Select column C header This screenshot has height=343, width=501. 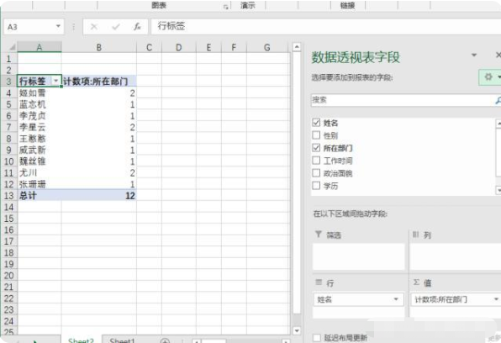point(149,47)
